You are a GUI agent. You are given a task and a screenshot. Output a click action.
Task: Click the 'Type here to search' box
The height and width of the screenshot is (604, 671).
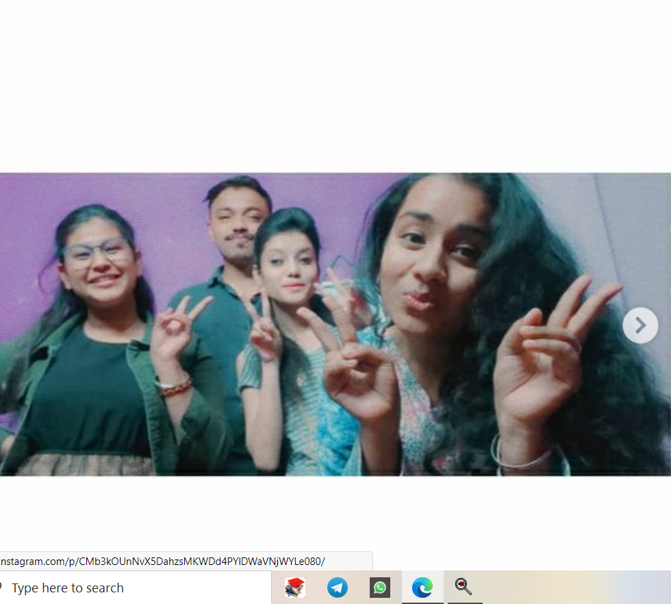103,588
